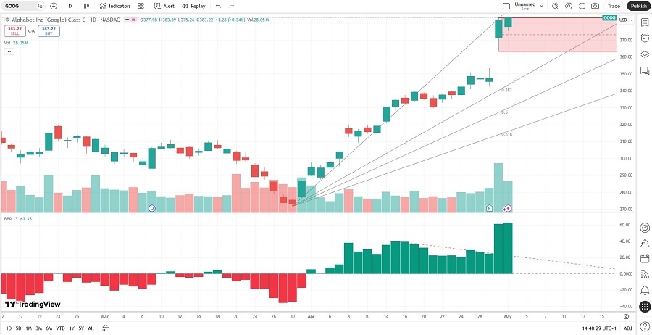
Task: Open time axis settings gear icon
Action: click(x=626, y=316)
